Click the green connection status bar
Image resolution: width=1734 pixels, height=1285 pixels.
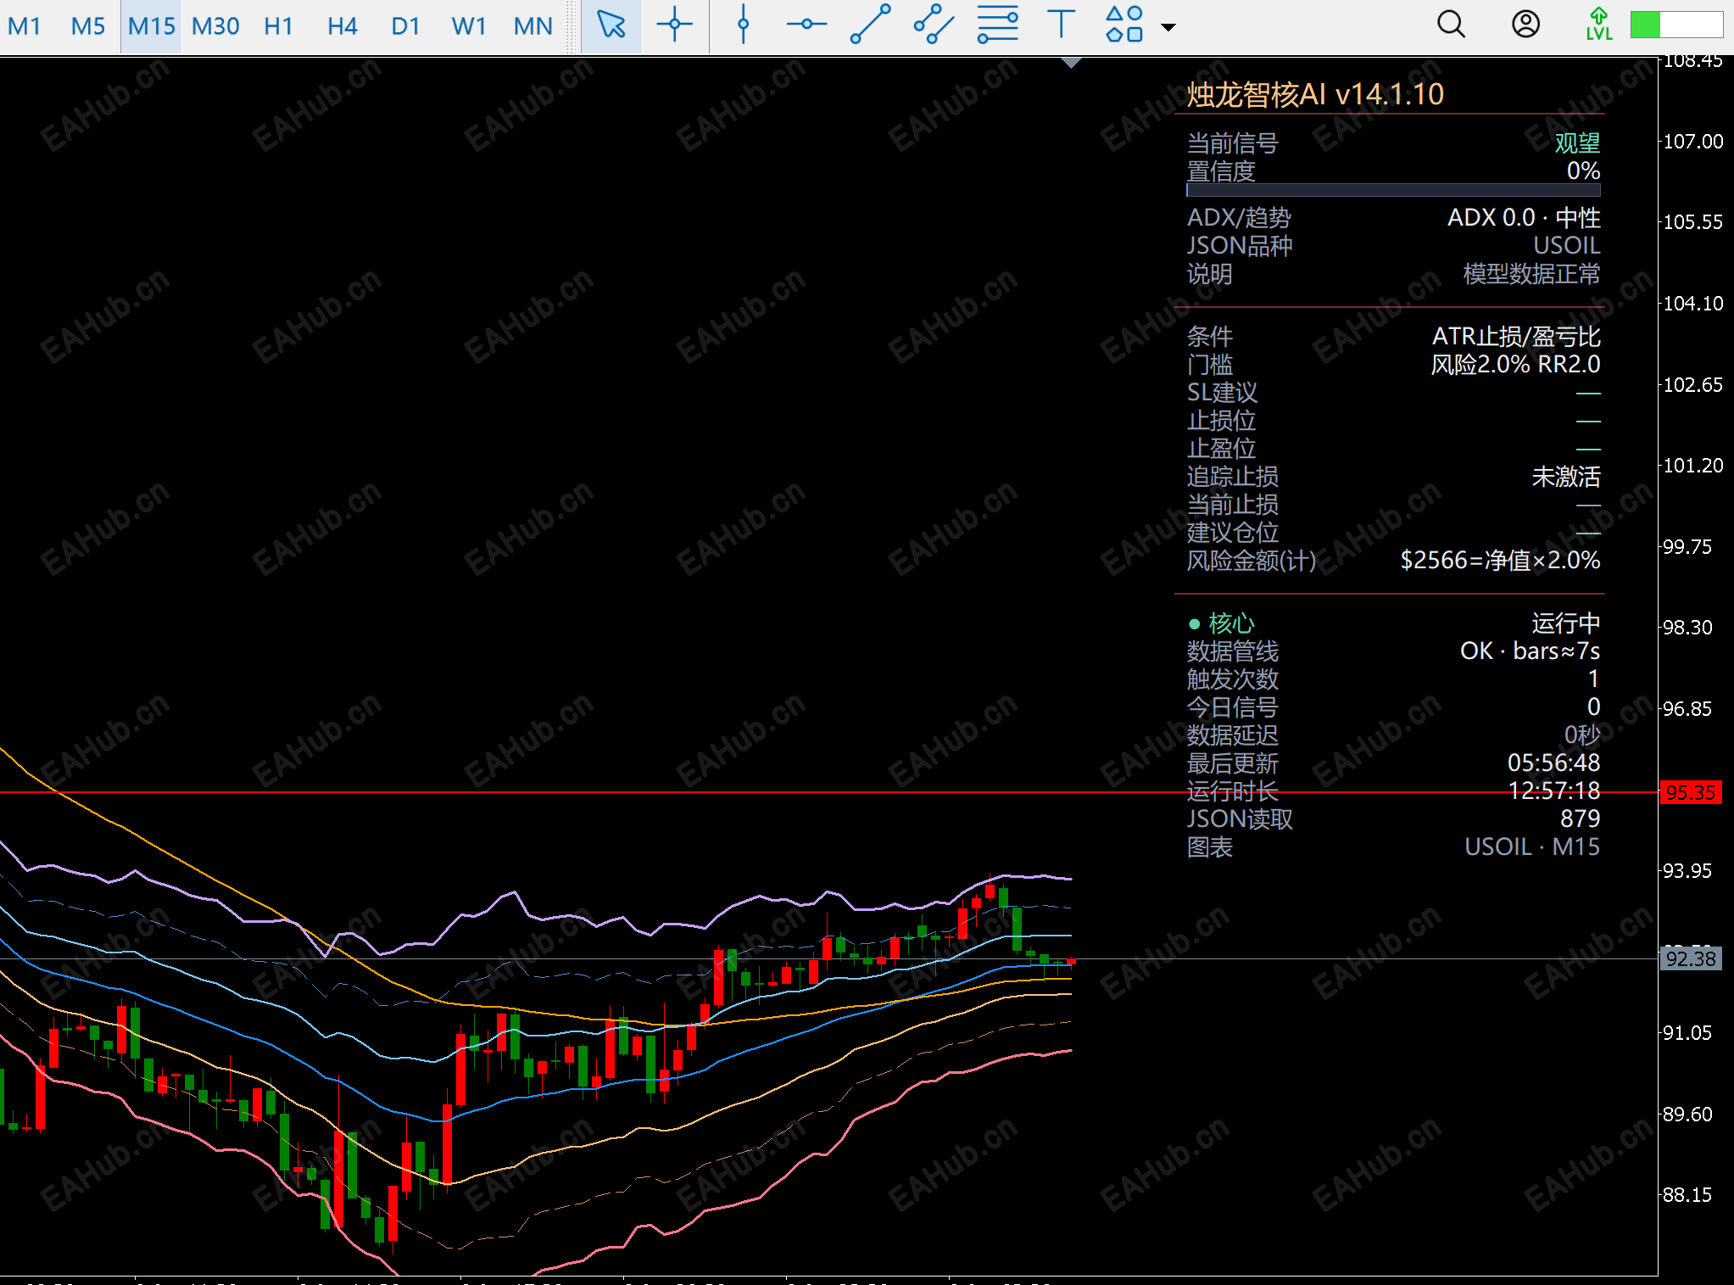tap(1675, 25)
